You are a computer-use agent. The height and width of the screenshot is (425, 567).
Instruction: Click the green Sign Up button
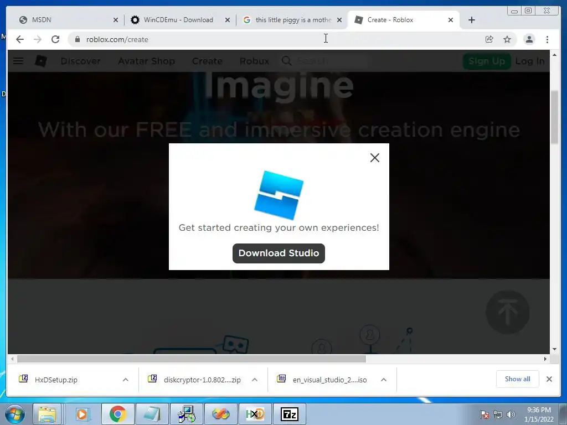point(486,61)
